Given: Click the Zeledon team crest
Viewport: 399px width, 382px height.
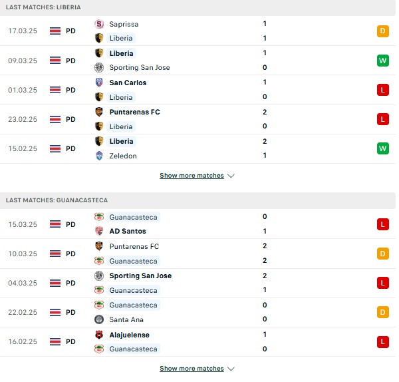Looking at the screenshot, I should [x=99, y=156].
